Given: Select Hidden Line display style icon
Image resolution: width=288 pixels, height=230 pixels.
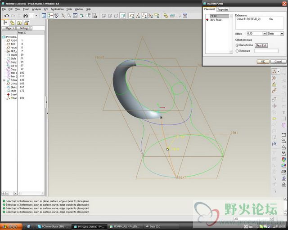Looking at the screenshot, I should (110, 16).
